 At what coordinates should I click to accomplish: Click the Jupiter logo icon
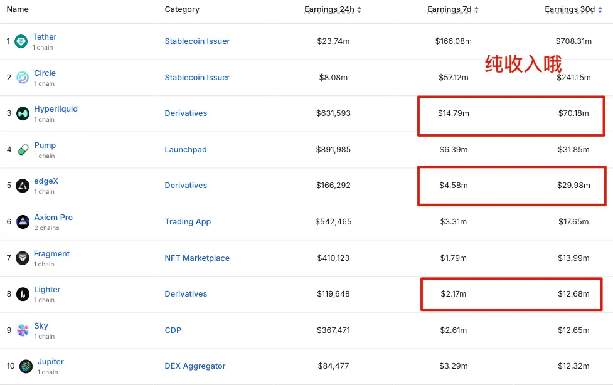(x=26, y=366)
